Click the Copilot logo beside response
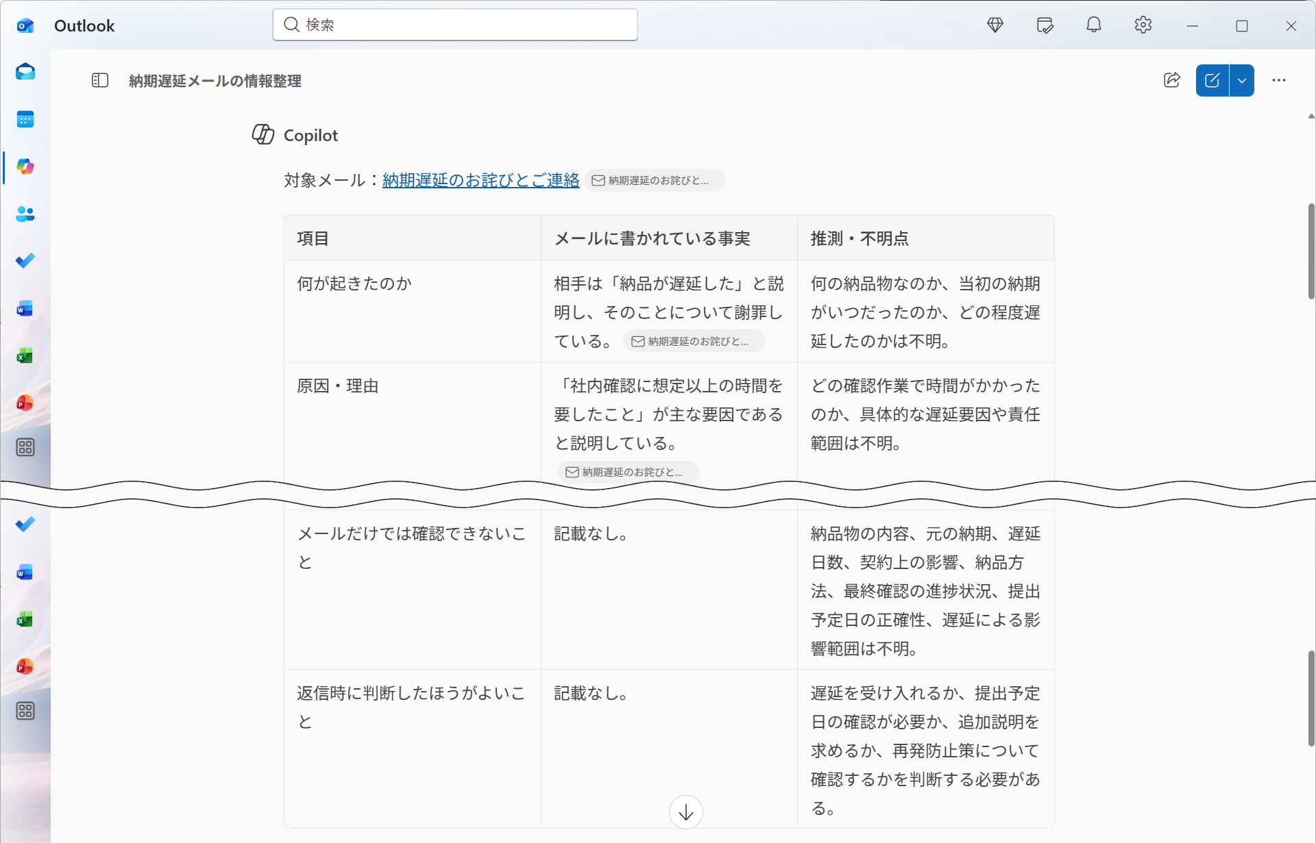The height and width of the screenshot is (843, 1316). (263, 135)
